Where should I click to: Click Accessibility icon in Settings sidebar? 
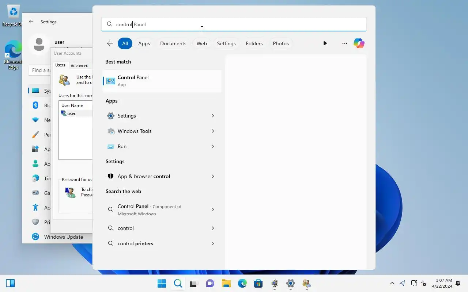[35, 208]
